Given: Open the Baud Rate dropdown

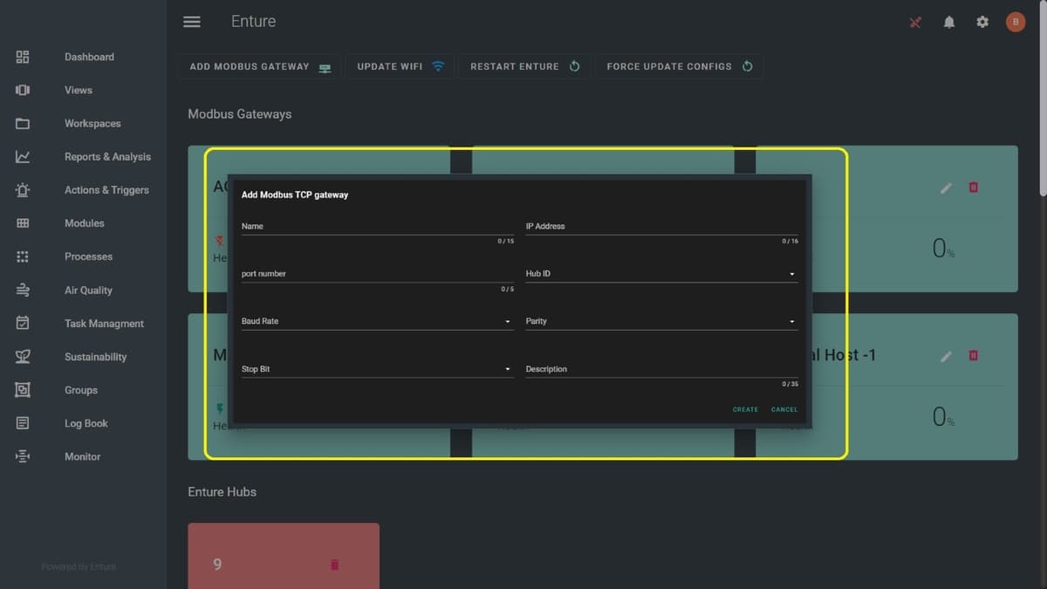Looking at the screenshot, I should tap(376, 322).
